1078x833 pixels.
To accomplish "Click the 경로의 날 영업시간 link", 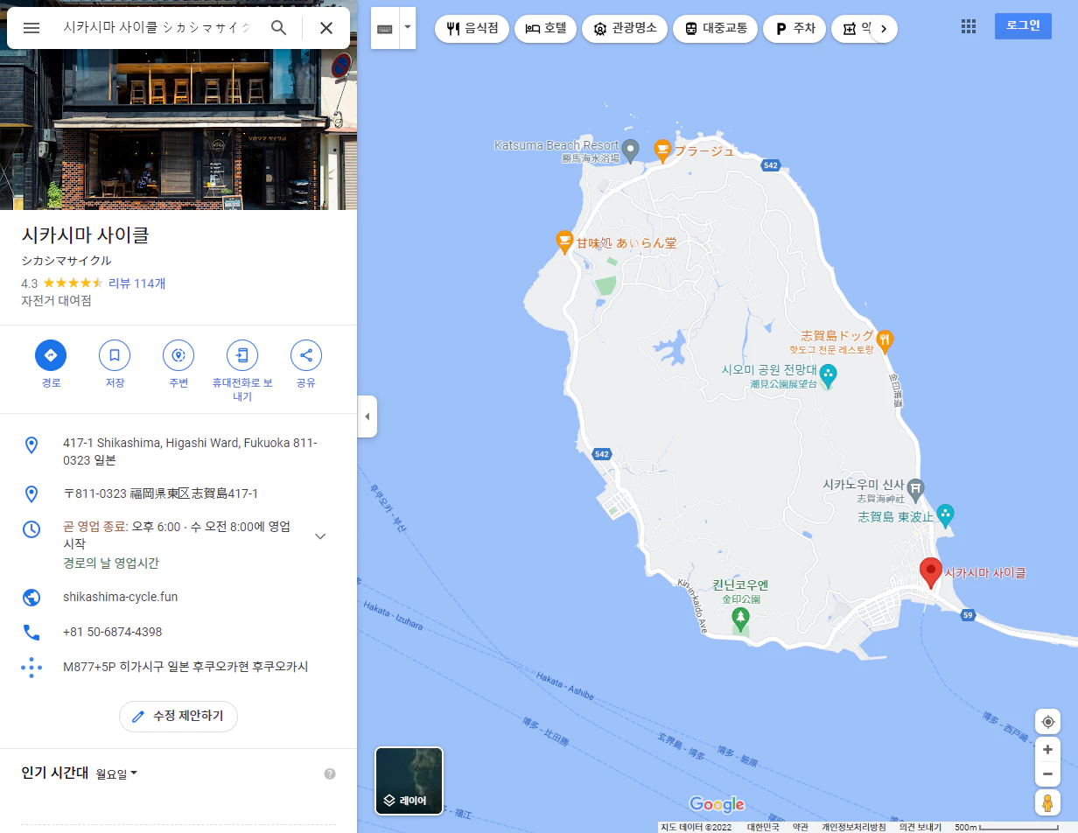I will pyautogui.click(x=111, y=563).
